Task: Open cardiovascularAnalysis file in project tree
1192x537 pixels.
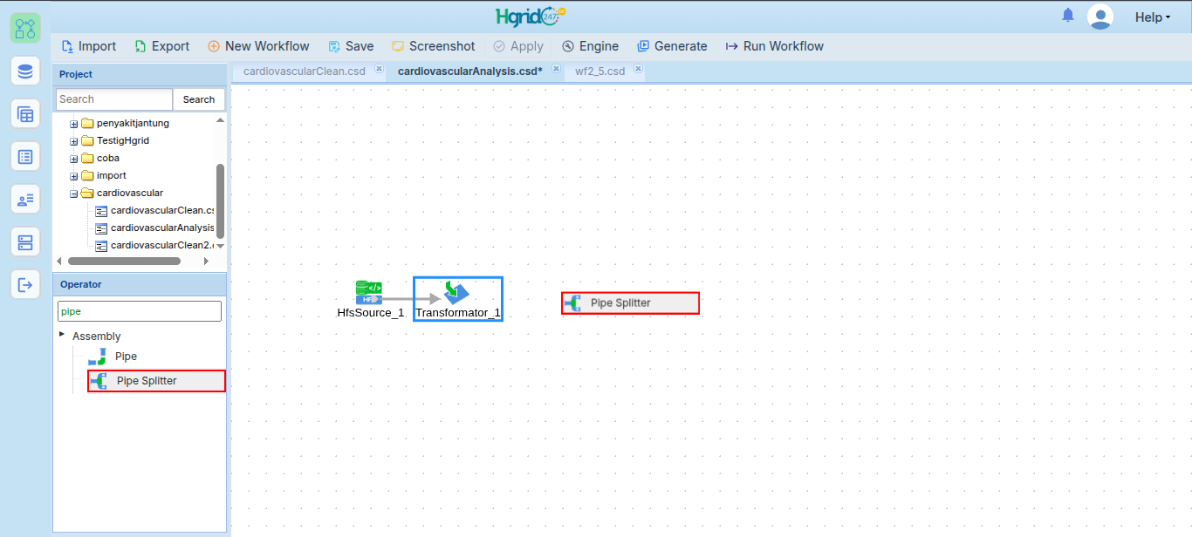Action: (x=154, y=228)
